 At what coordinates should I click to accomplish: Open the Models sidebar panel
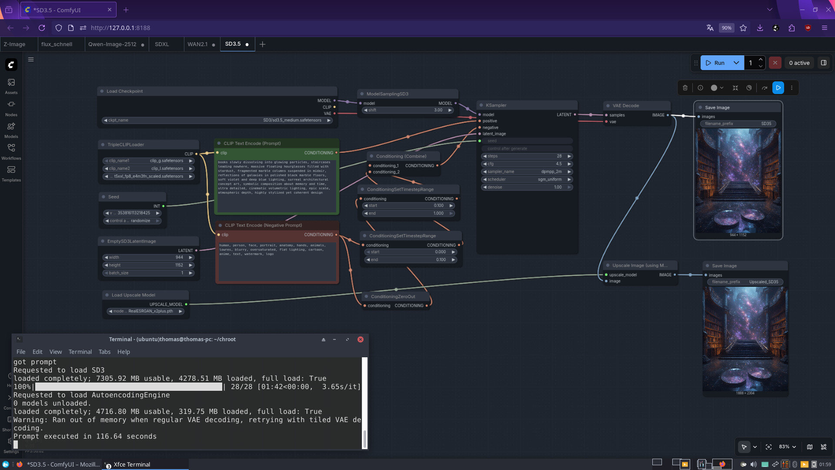(11, 130)
